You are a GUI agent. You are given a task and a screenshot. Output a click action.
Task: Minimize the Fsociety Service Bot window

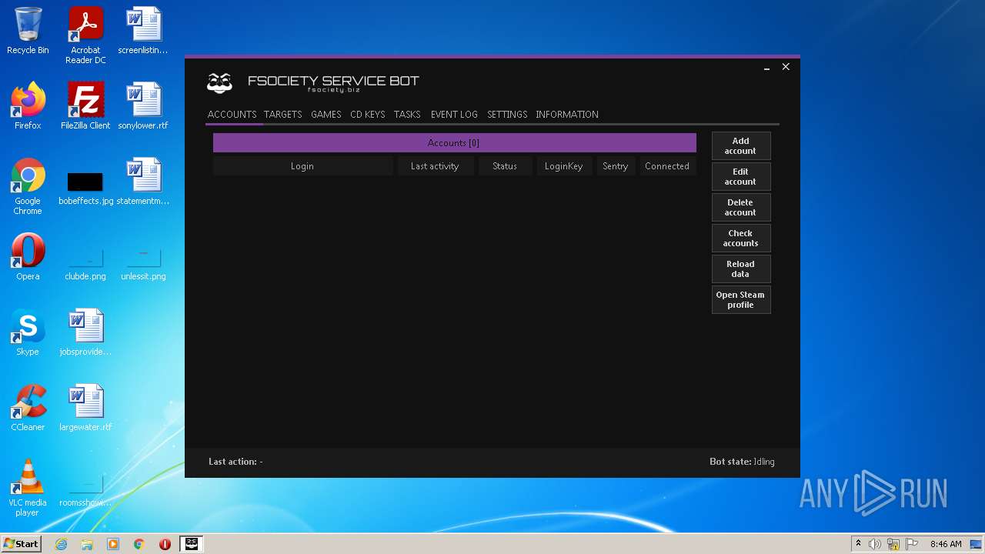(766, 68)
